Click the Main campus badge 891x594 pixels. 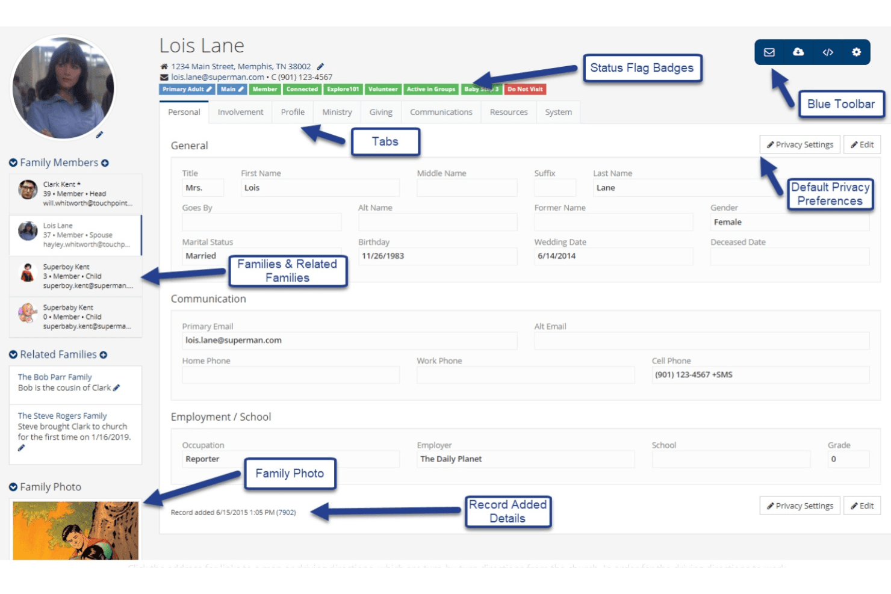coord(232,89)
